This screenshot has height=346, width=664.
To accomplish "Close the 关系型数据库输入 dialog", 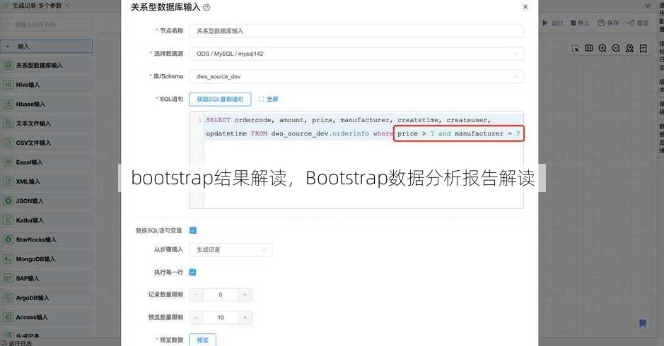I will [x=525, y=7].
